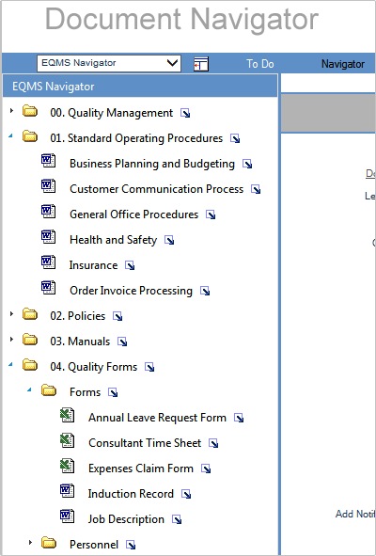Screen dimensions: 376x556
Task: Click Word icon for Business Planning and Budgeting
Action: coord(48,161)
